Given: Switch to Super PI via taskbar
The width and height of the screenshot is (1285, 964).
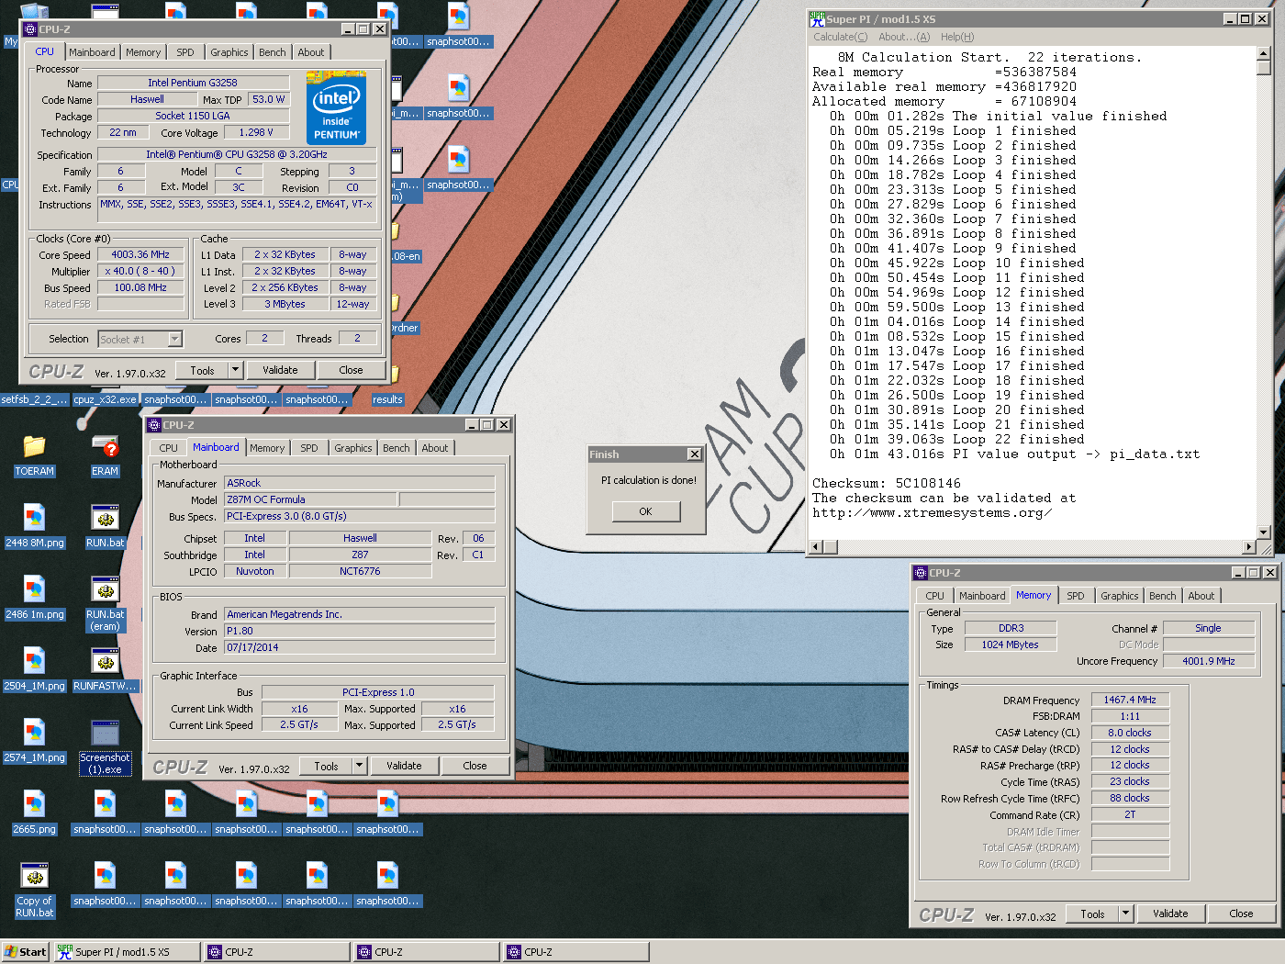Looking at the screenshot, I should (126, 952).
